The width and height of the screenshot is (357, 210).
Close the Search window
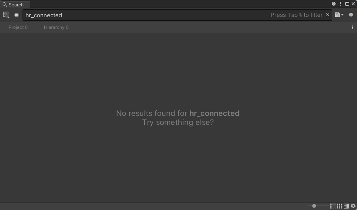point(353,4)
